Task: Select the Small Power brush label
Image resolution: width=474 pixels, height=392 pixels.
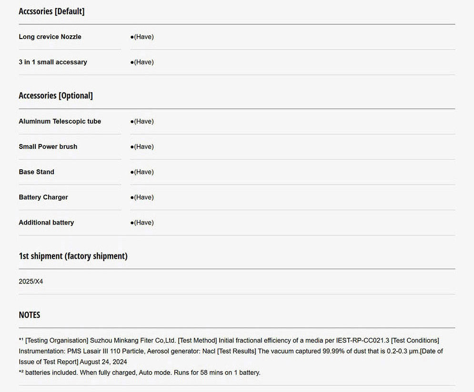Action: pos(48,147)
